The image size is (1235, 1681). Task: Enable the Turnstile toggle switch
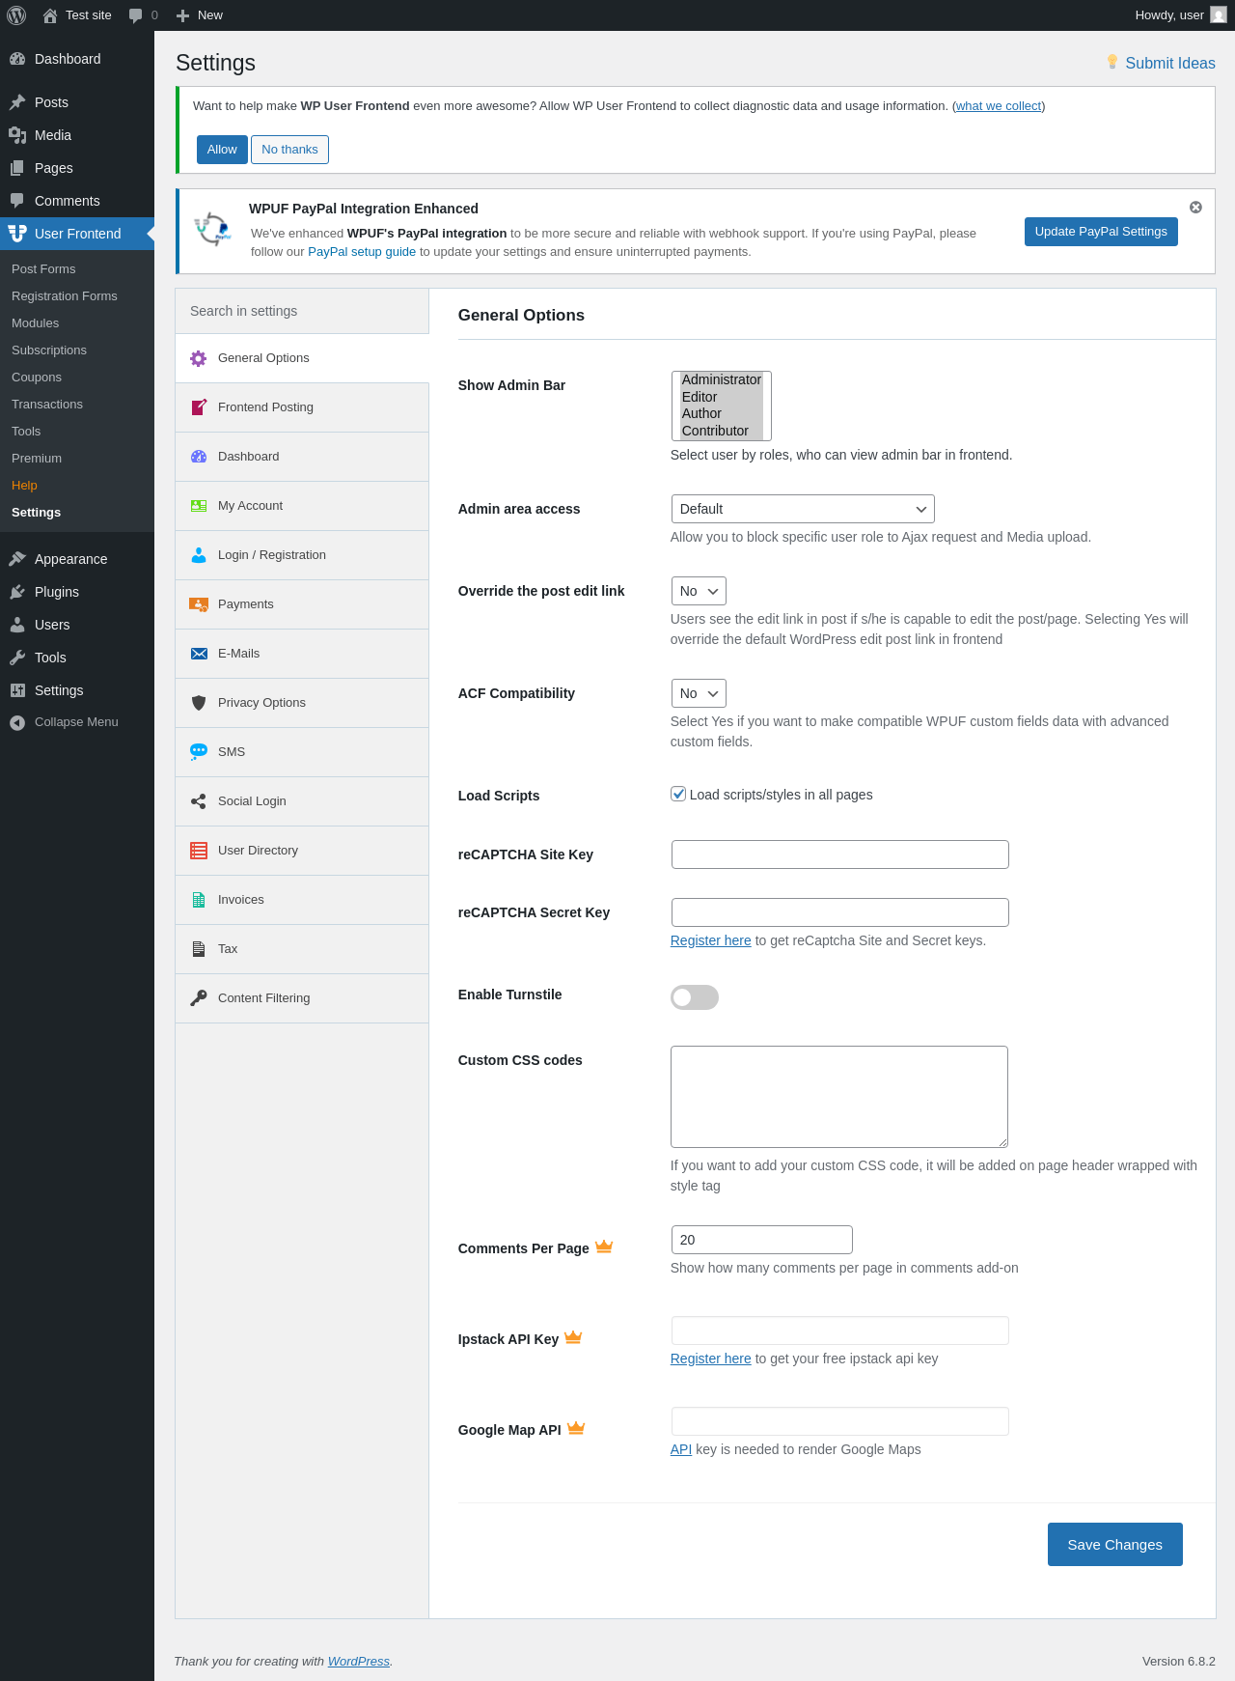click(x=695, y=997)
